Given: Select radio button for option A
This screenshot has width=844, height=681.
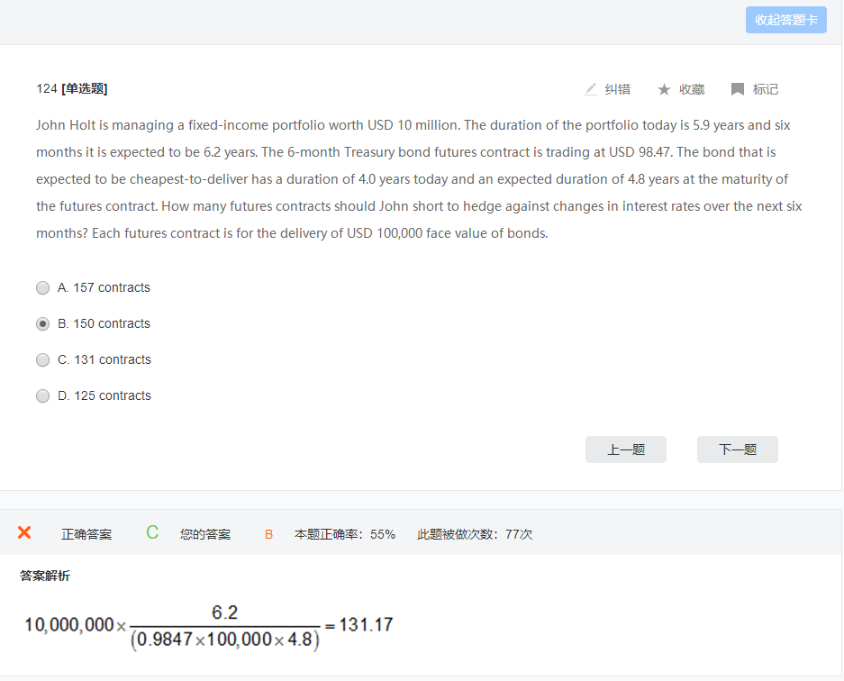Looking at the screenshot, I should pyautogui.click(x=42, y=288).
